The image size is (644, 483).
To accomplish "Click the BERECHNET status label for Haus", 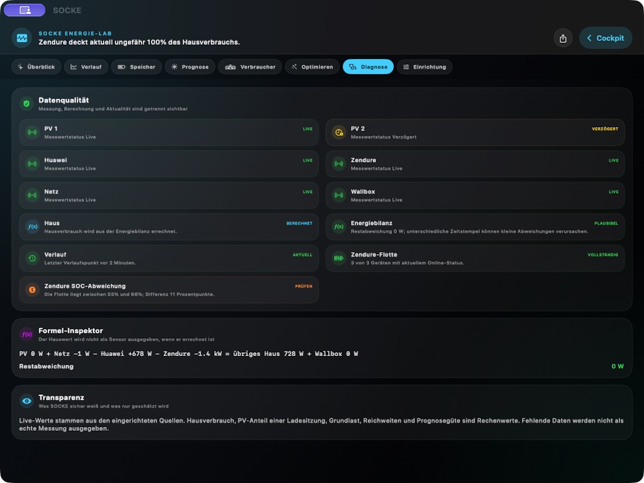I will click(299, 223).
